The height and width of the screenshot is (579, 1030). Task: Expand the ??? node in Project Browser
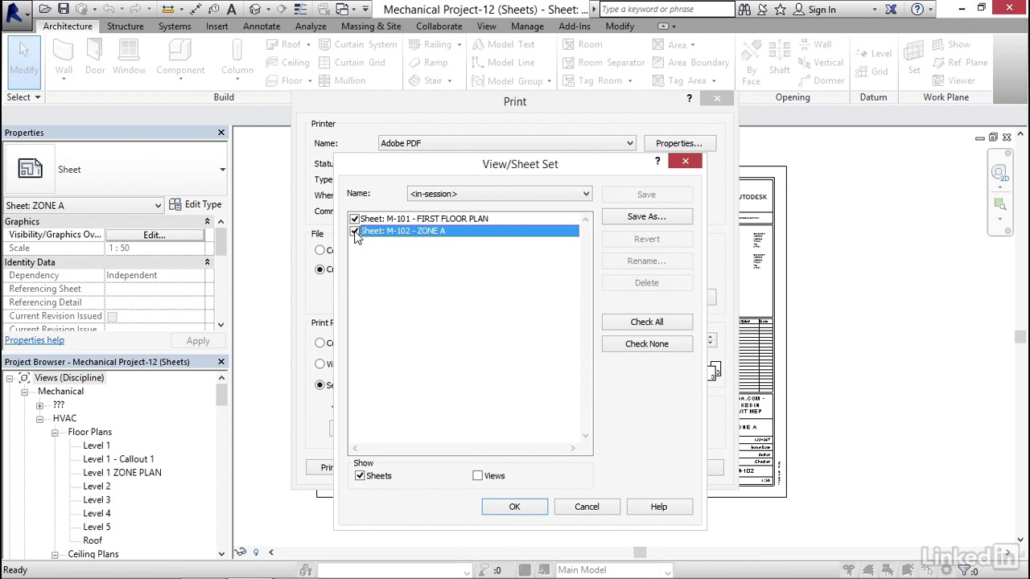pos(39,405)
